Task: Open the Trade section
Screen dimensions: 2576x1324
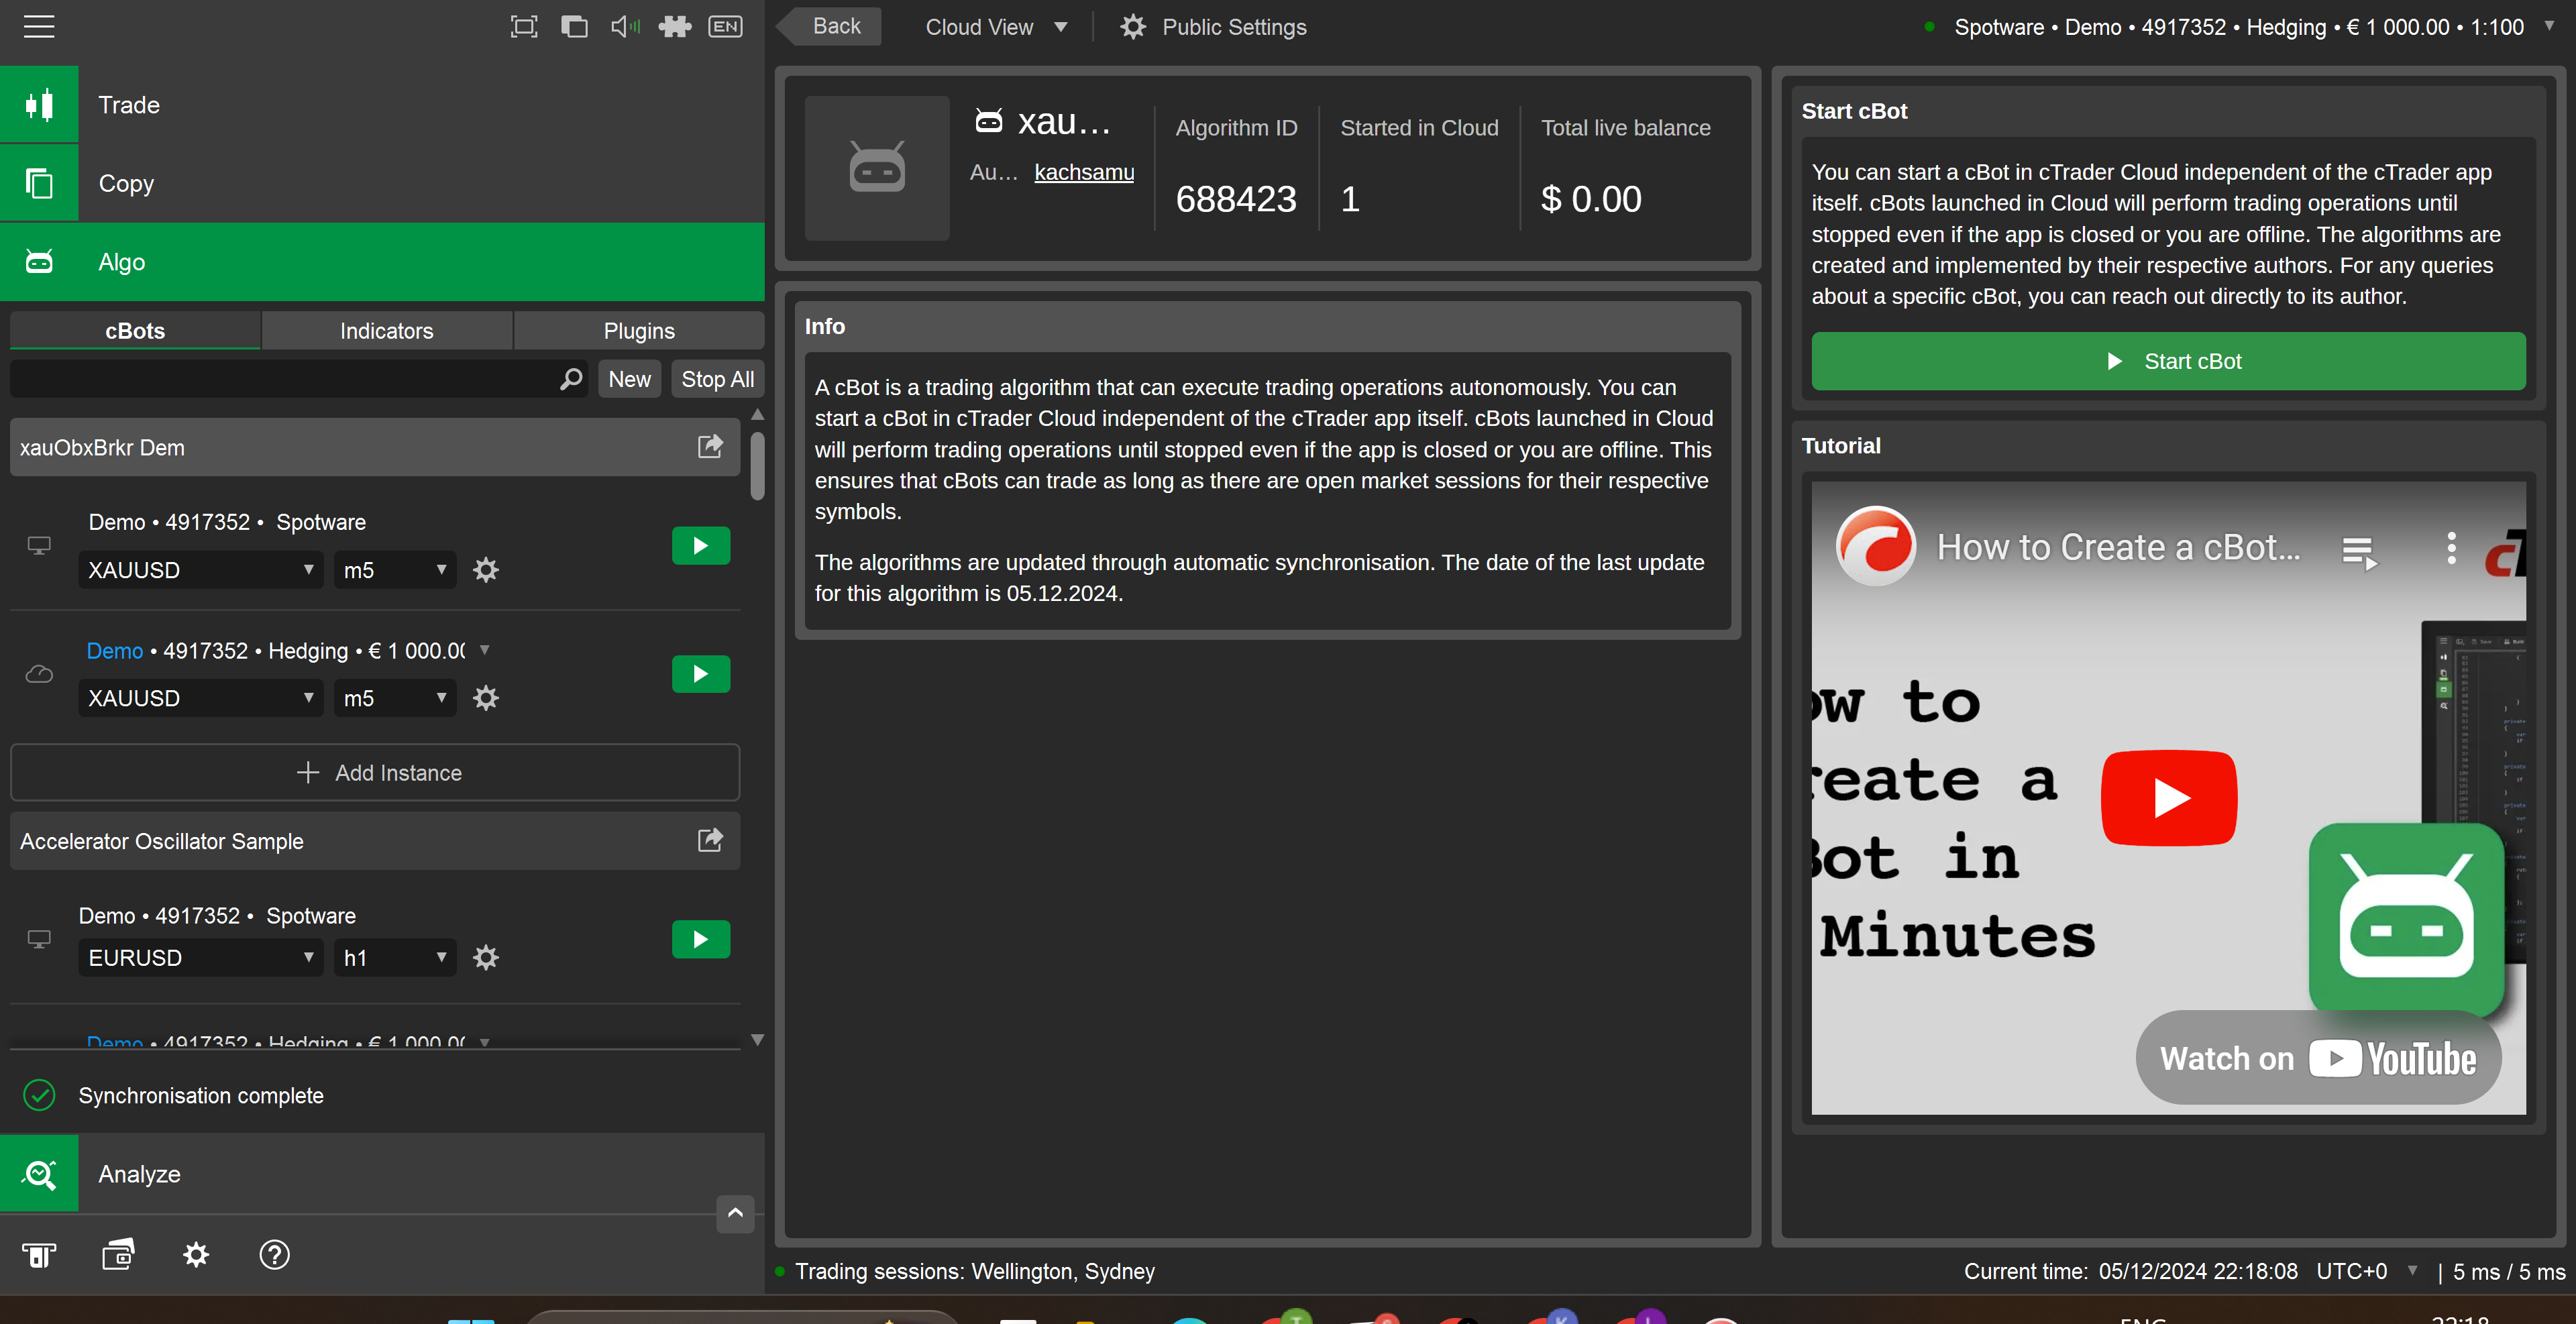Action: [x=382, y=104]
